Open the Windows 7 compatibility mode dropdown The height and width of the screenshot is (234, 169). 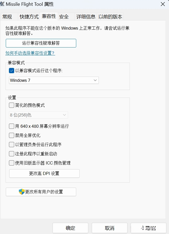(x=54, y=80)
